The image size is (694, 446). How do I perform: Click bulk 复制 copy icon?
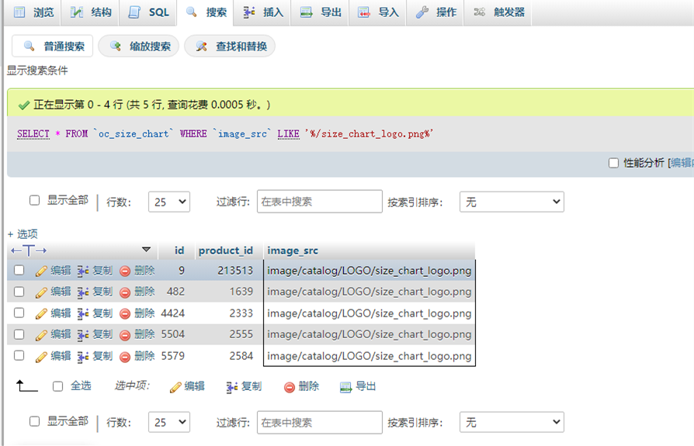[232, 387]
